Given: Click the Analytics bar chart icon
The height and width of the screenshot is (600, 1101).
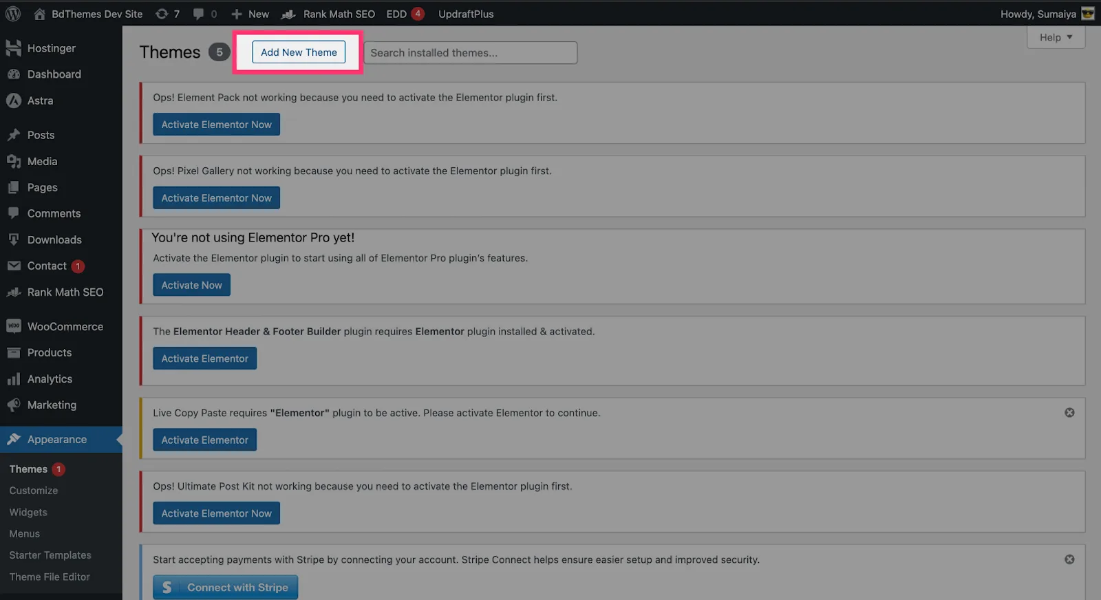Looking at the screenshot, I should pyautogui.click(x=14, y=379).
